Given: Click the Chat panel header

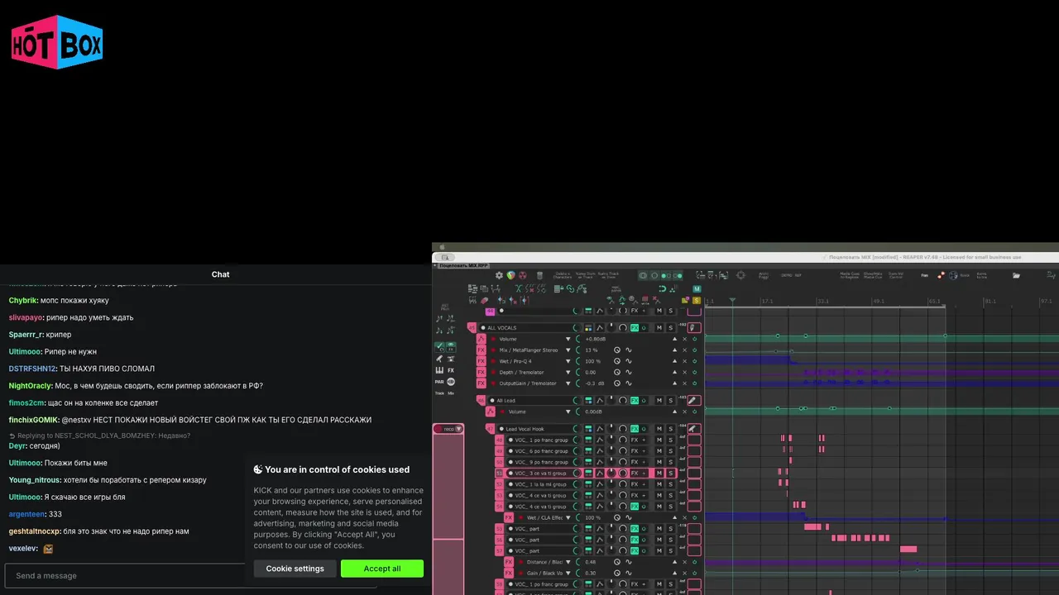Looking at the screenshot, I should [220, 274].
